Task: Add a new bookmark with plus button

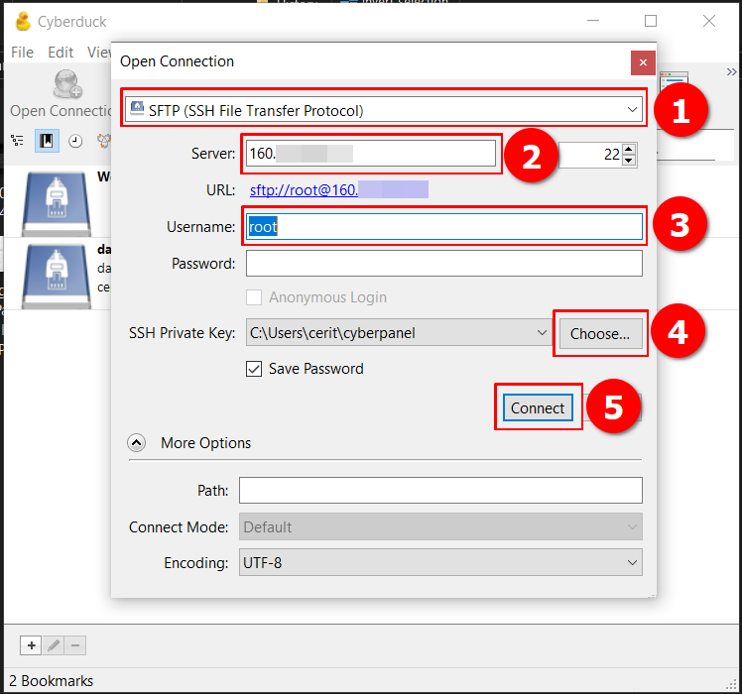Action: click(31, 645)
